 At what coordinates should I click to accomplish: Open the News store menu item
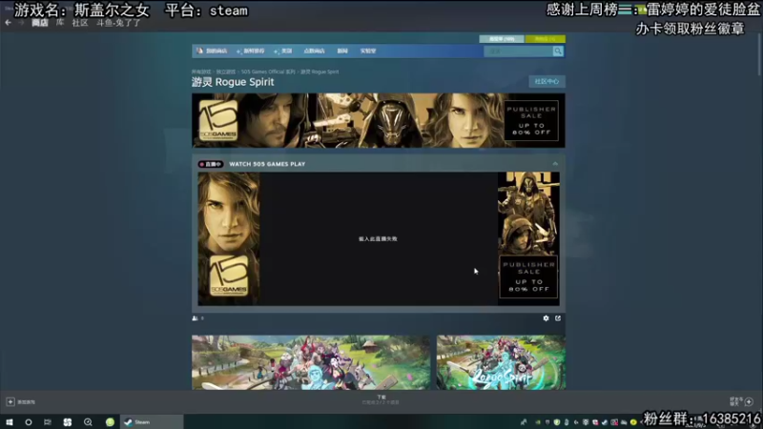click(x=342, y=51)
